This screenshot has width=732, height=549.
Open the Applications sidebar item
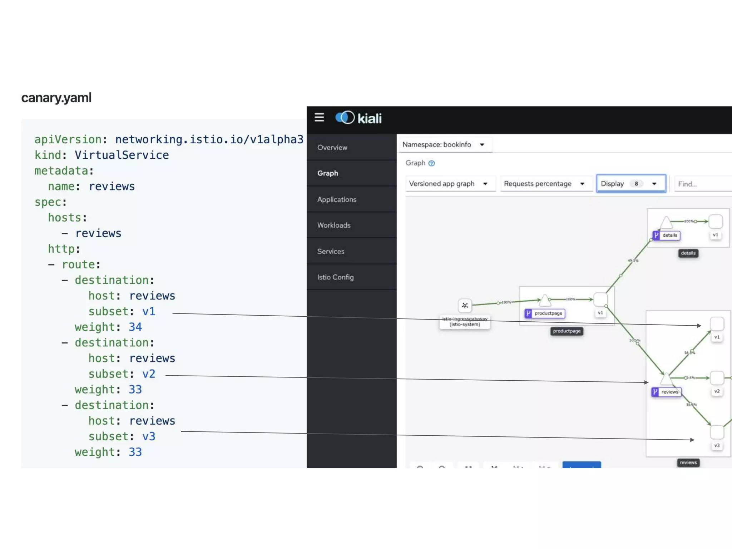(x=337, y=199)
